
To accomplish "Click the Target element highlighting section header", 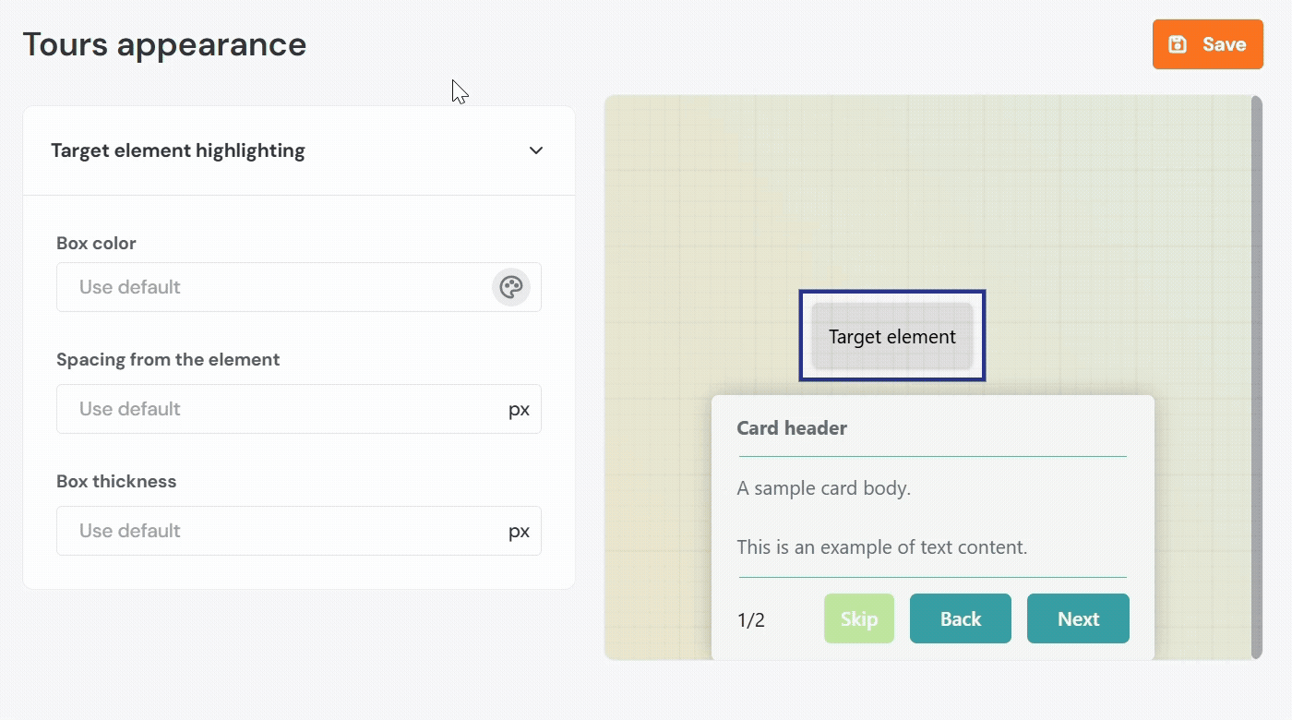I will tap(178, 150).
